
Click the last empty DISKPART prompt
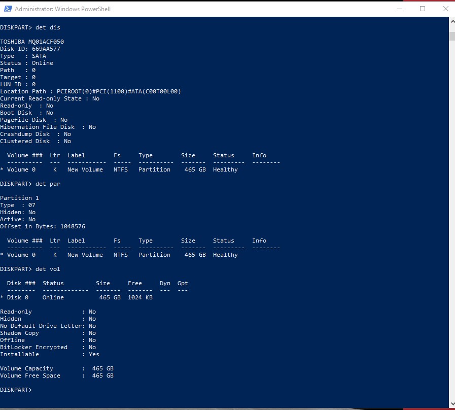(x=16, y=390)
